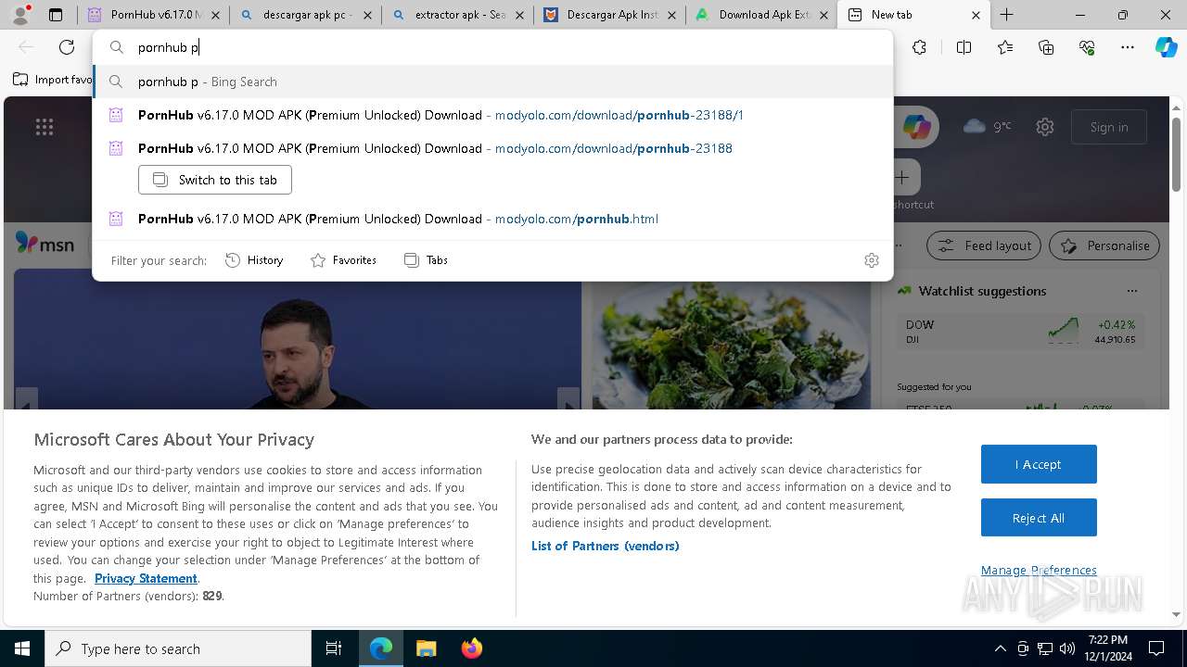Open volume control in system tray
The width and height of the screenshot is (1187, 667).
1067,648
